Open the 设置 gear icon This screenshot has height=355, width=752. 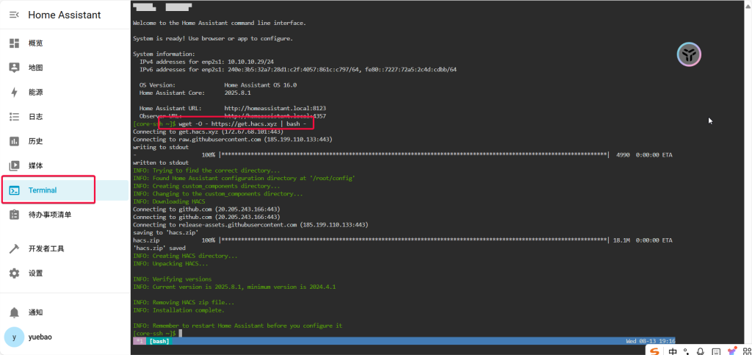coord(15,273)
